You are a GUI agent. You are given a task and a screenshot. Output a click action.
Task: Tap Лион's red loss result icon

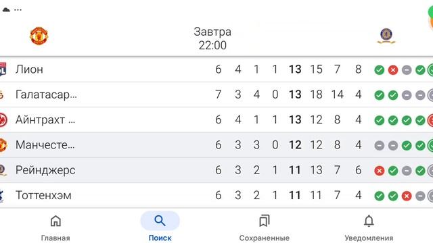coord(393,70)
